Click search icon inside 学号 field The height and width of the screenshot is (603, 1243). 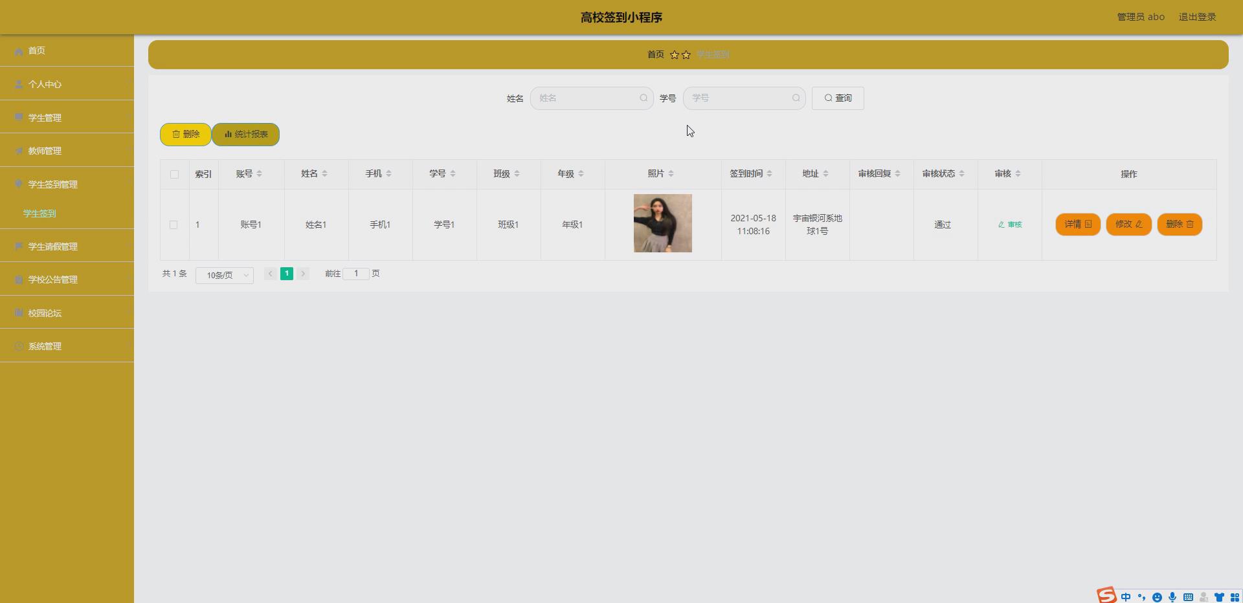coord(796,98)
